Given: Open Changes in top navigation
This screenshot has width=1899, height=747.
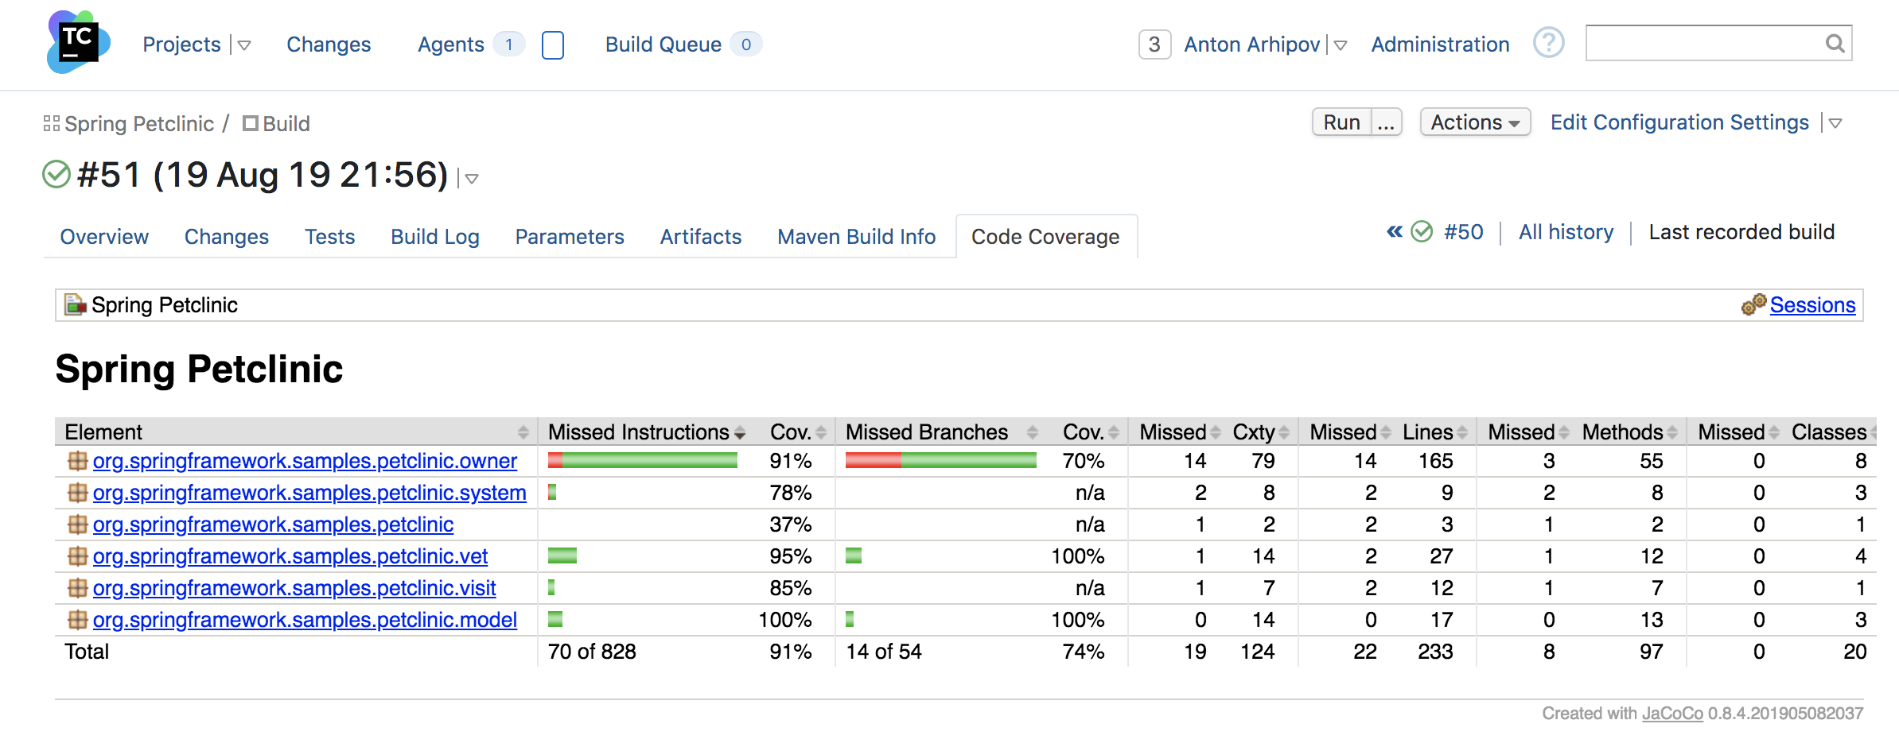Looking at the screenshot, I should [329, 45].
